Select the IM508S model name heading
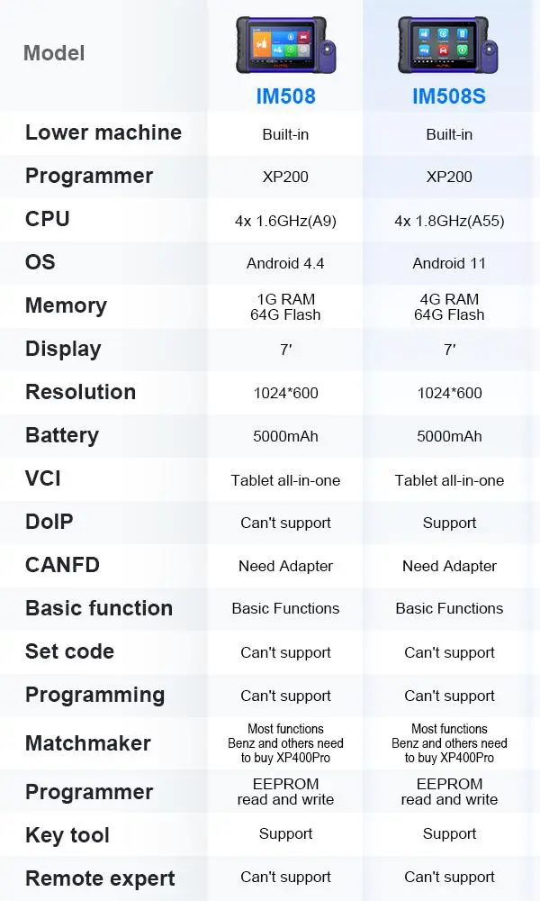 [449, 96]
